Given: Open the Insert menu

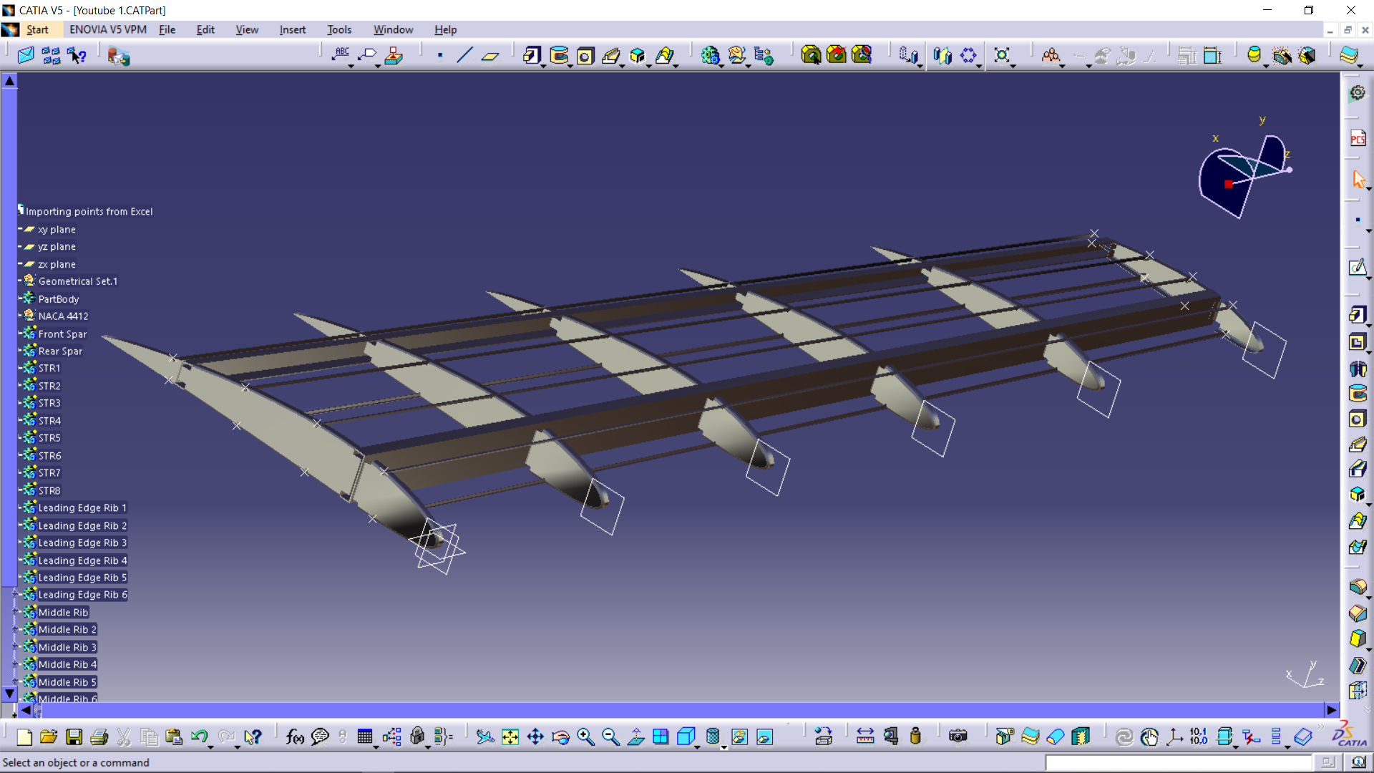Looking at the screenshot, I should [292, 29].
